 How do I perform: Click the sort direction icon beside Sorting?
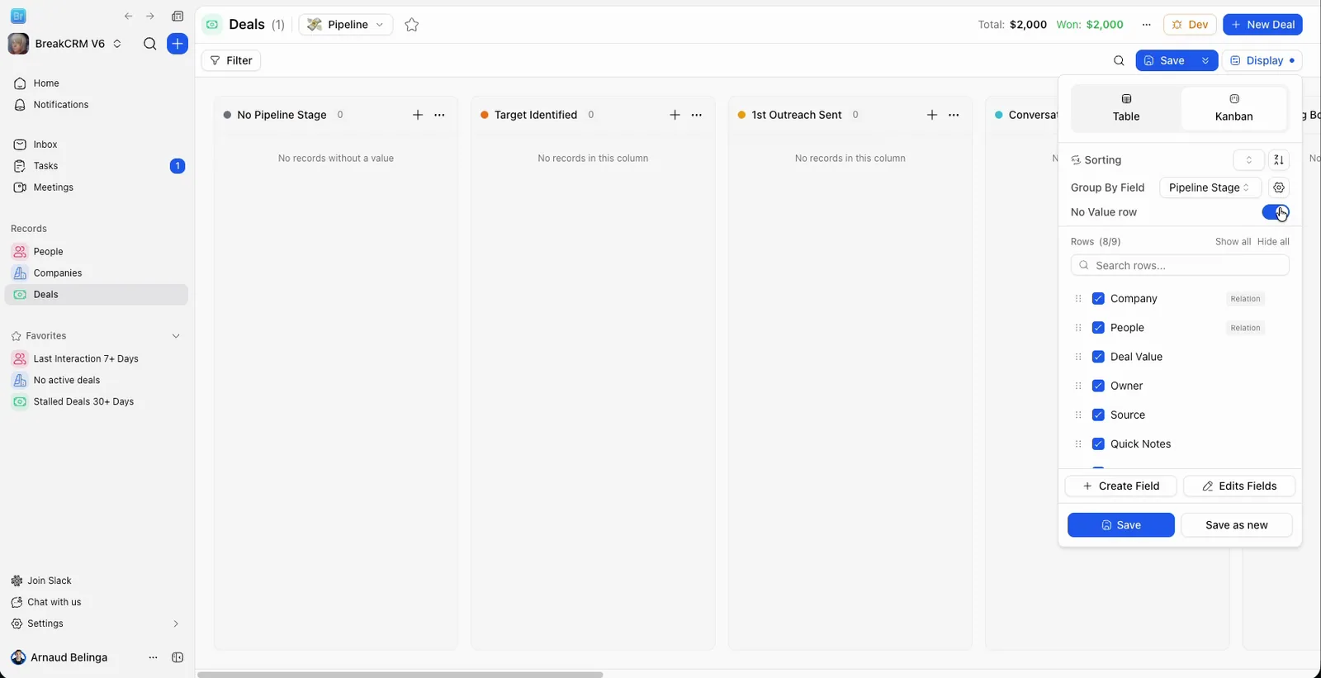coord(1279,160)
